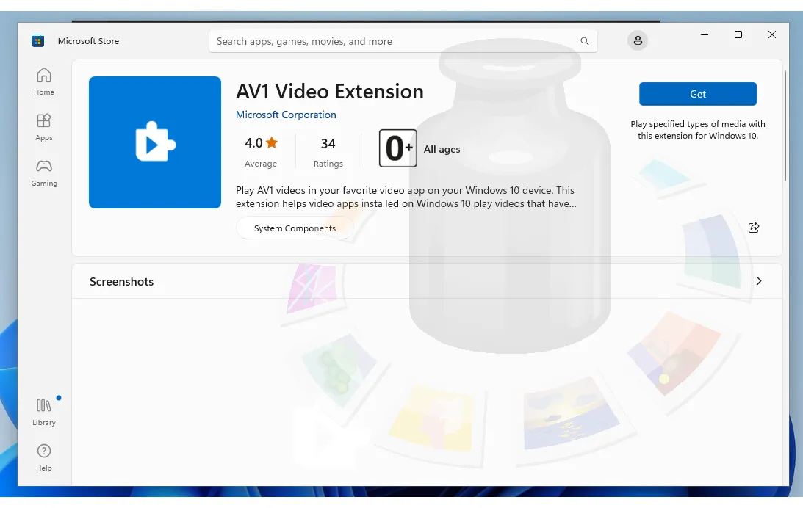The width and height of the screenshot is (803, 508).
Task: Click the page vertical scrollbar
Action: (x=785, y=126)
